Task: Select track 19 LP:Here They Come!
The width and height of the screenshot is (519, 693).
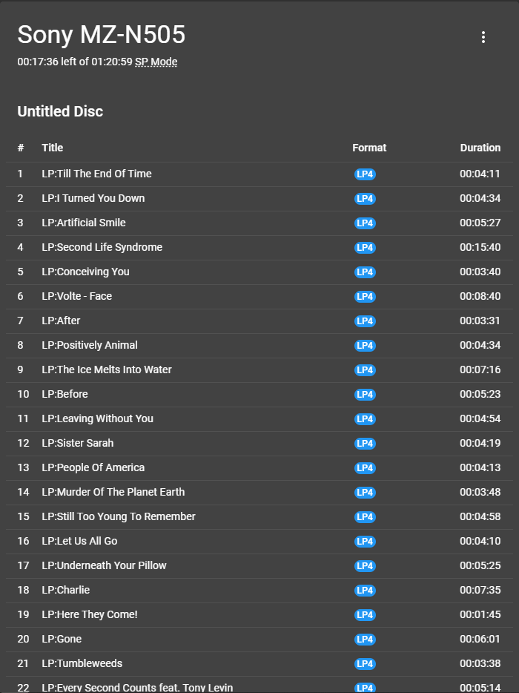Action: tap(90, 614)
